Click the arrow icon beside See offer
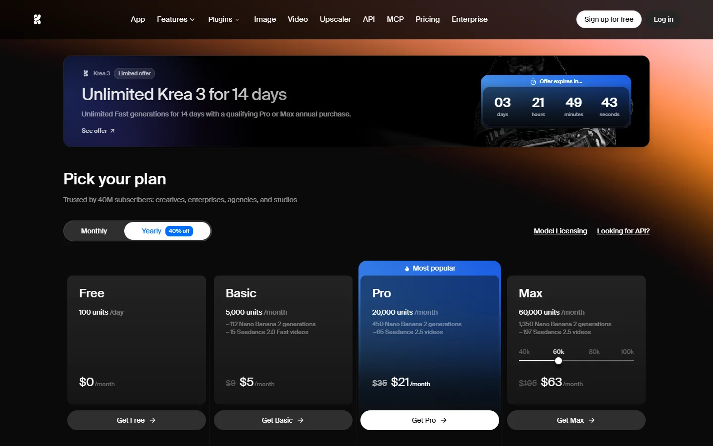Viewport: 713px width, 446px height. 112,131
